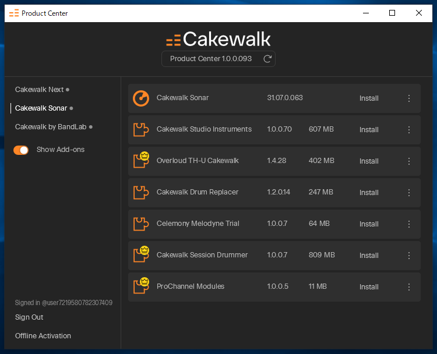Click the signed-in username text
Viewport: 437px width, 354px height.
tap(64, 303)
